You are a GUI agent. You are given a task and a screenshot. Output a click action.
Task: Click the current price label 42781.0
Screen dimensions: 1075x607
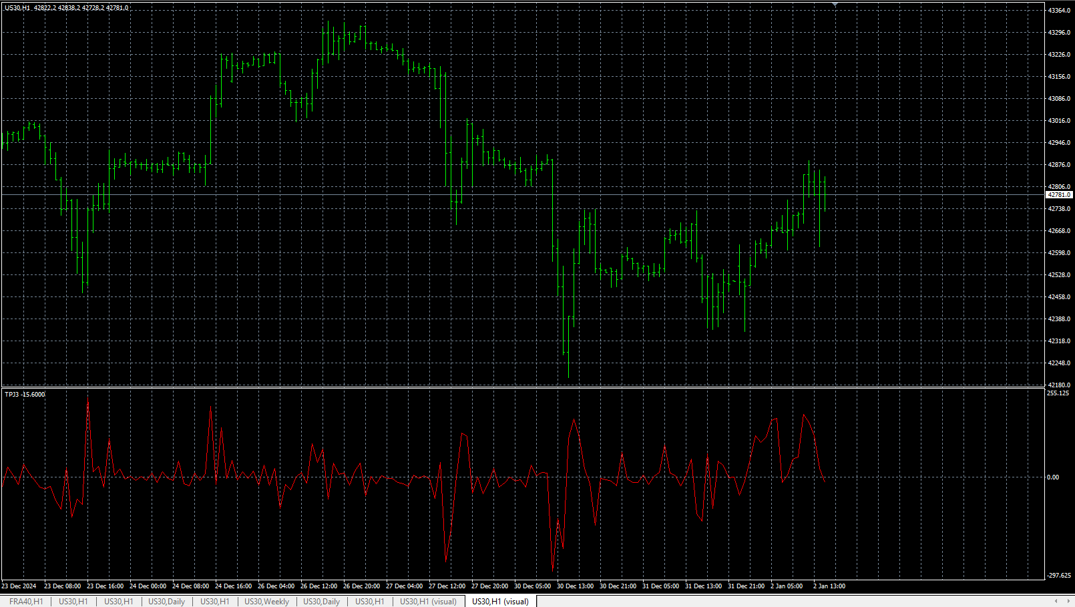(x=1059, y=195)
